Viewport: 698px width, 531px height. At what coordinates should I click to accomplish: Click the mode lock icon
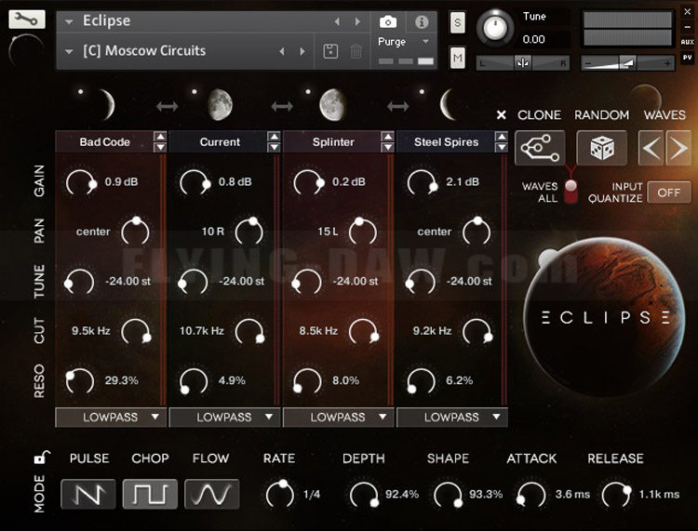[x=41, y=457]
